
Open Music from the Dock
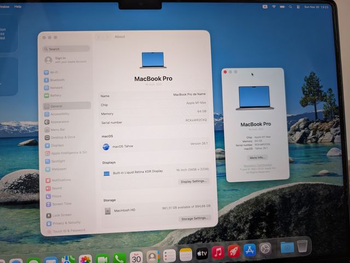coord(218,252)
